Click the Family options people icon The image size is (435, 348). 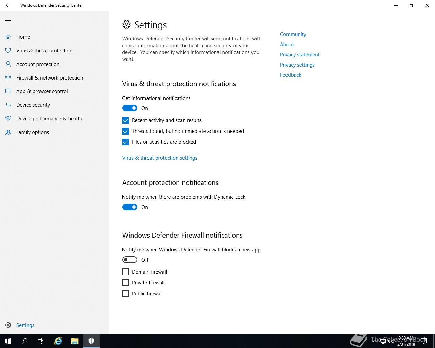pyautogui.click(x=8, y=132)
